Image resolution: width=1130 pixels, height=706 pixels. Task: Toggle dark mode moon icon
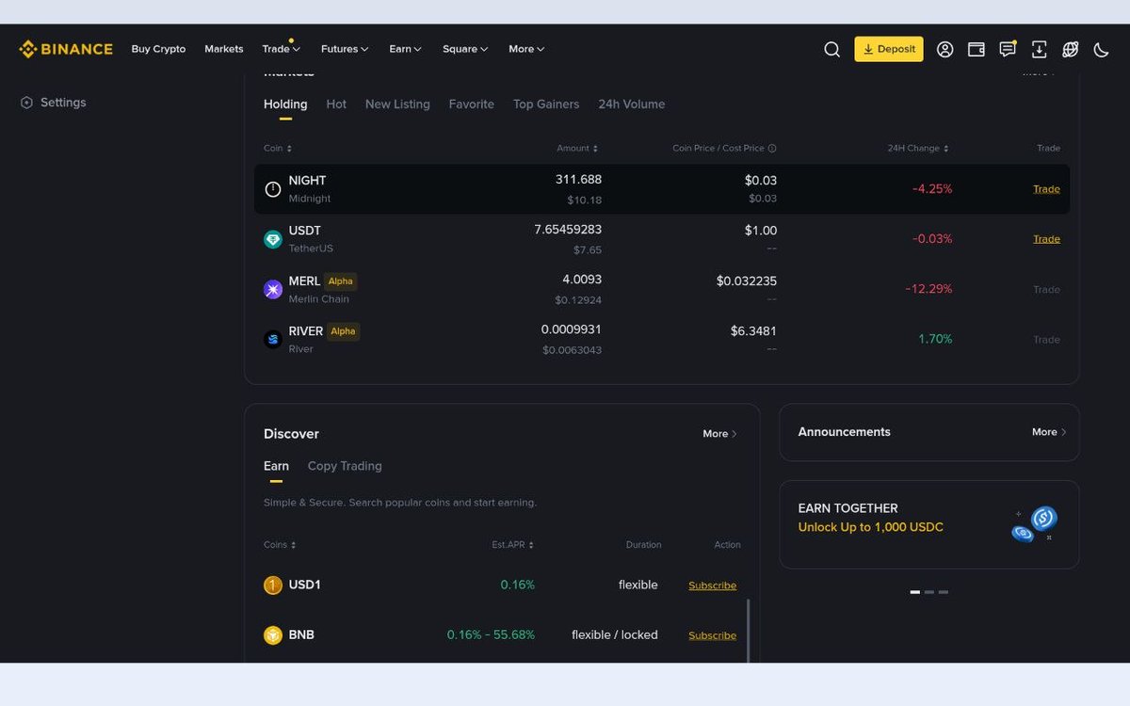coord(1101,49)
